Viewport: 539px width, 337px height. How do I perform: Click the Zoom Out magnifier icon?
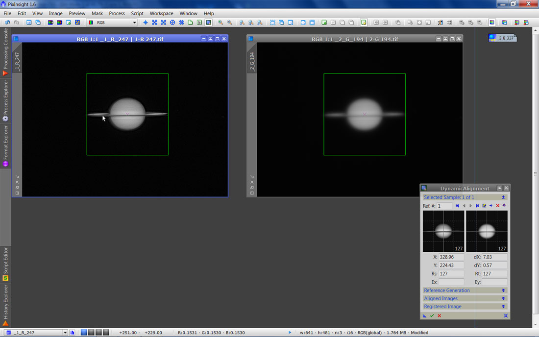(x=229, y=23)
